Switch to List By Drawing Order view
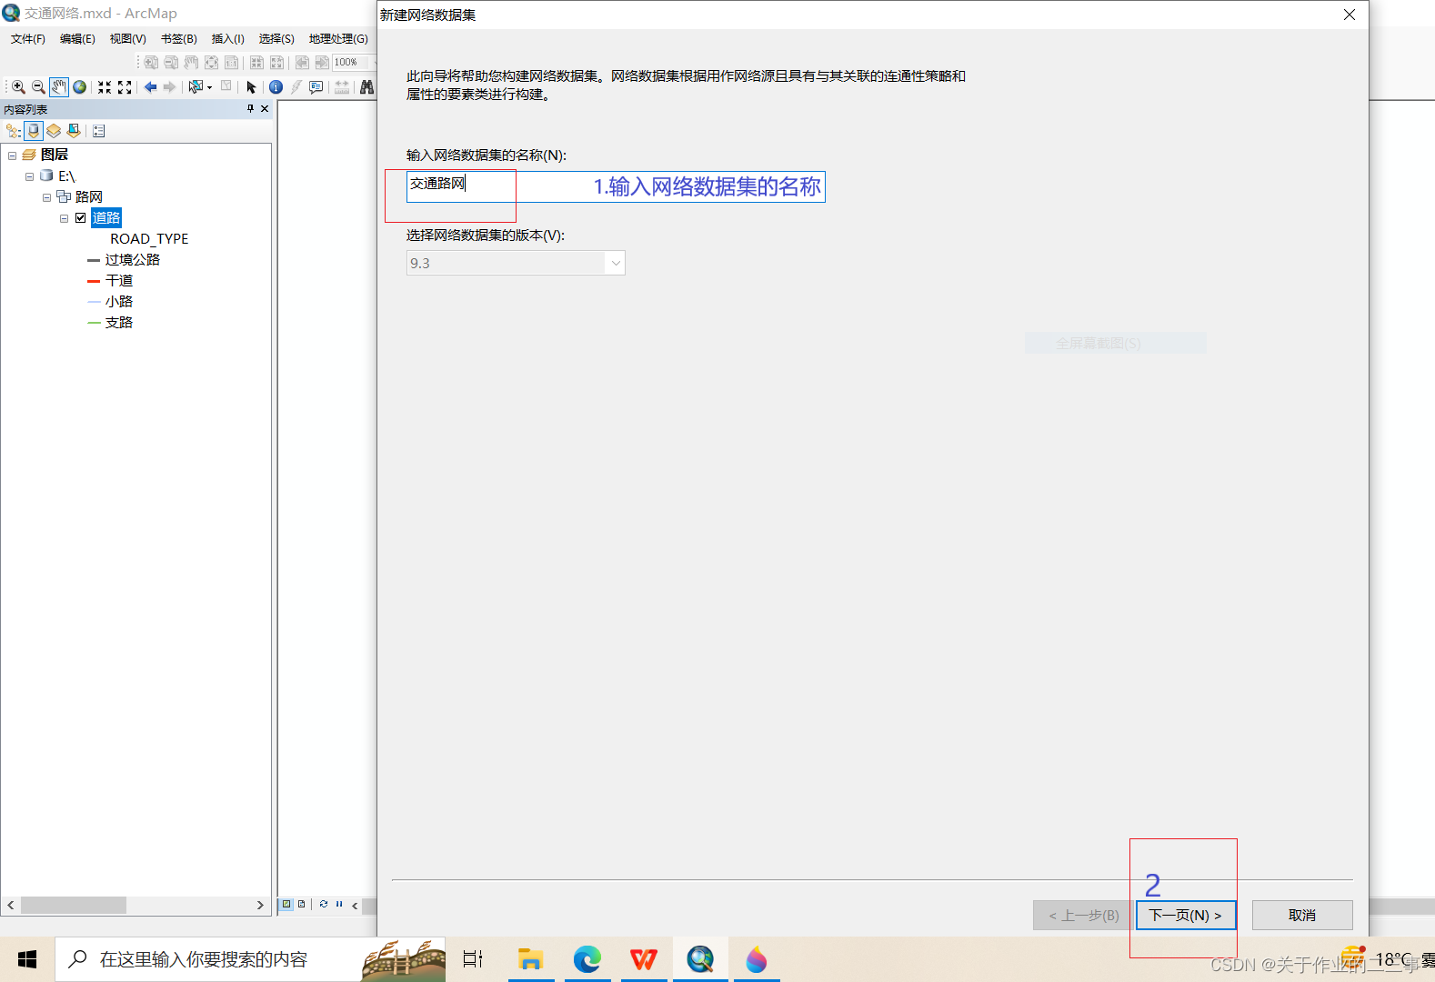 [x=14, y=131]
